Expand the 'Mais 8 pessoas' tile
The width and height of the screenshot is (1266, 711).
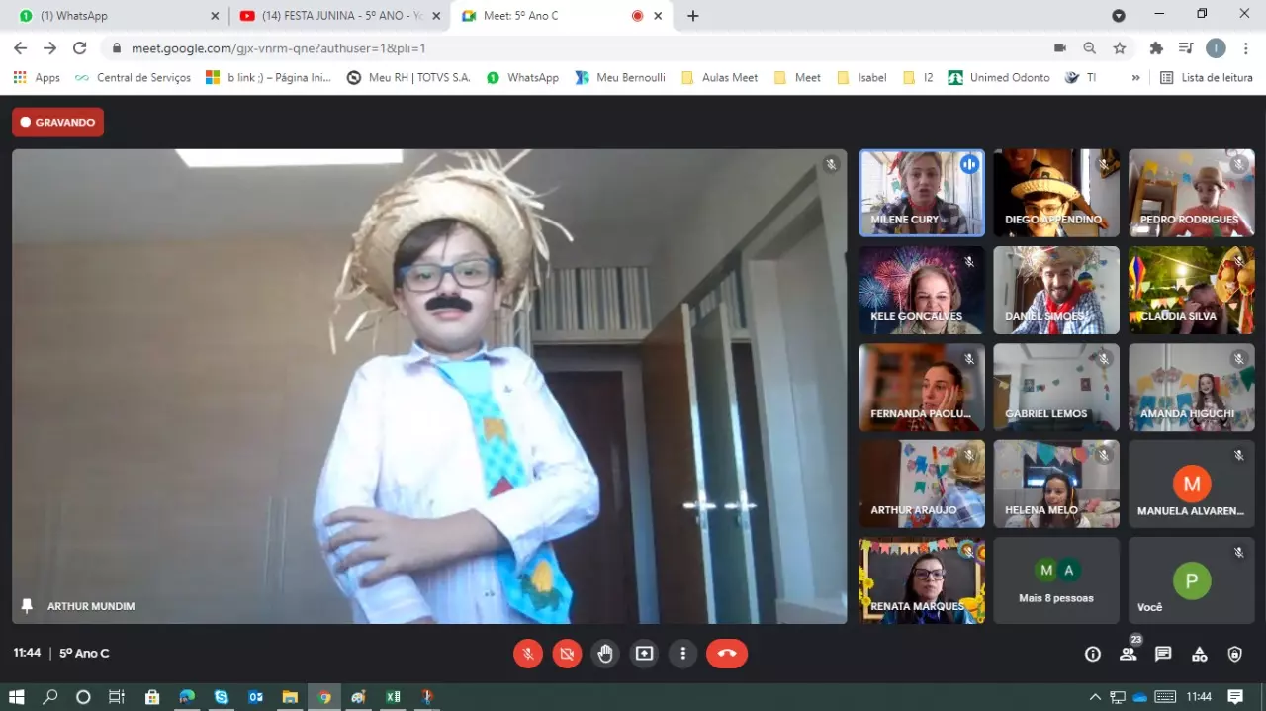pyautogui.click(x=1056, y=580)
